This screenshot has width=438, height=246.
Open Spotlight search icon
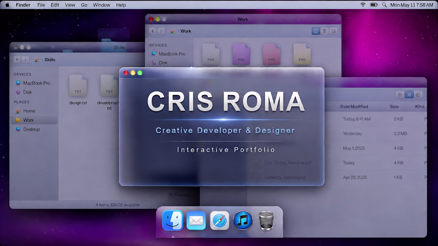(384, 5)
